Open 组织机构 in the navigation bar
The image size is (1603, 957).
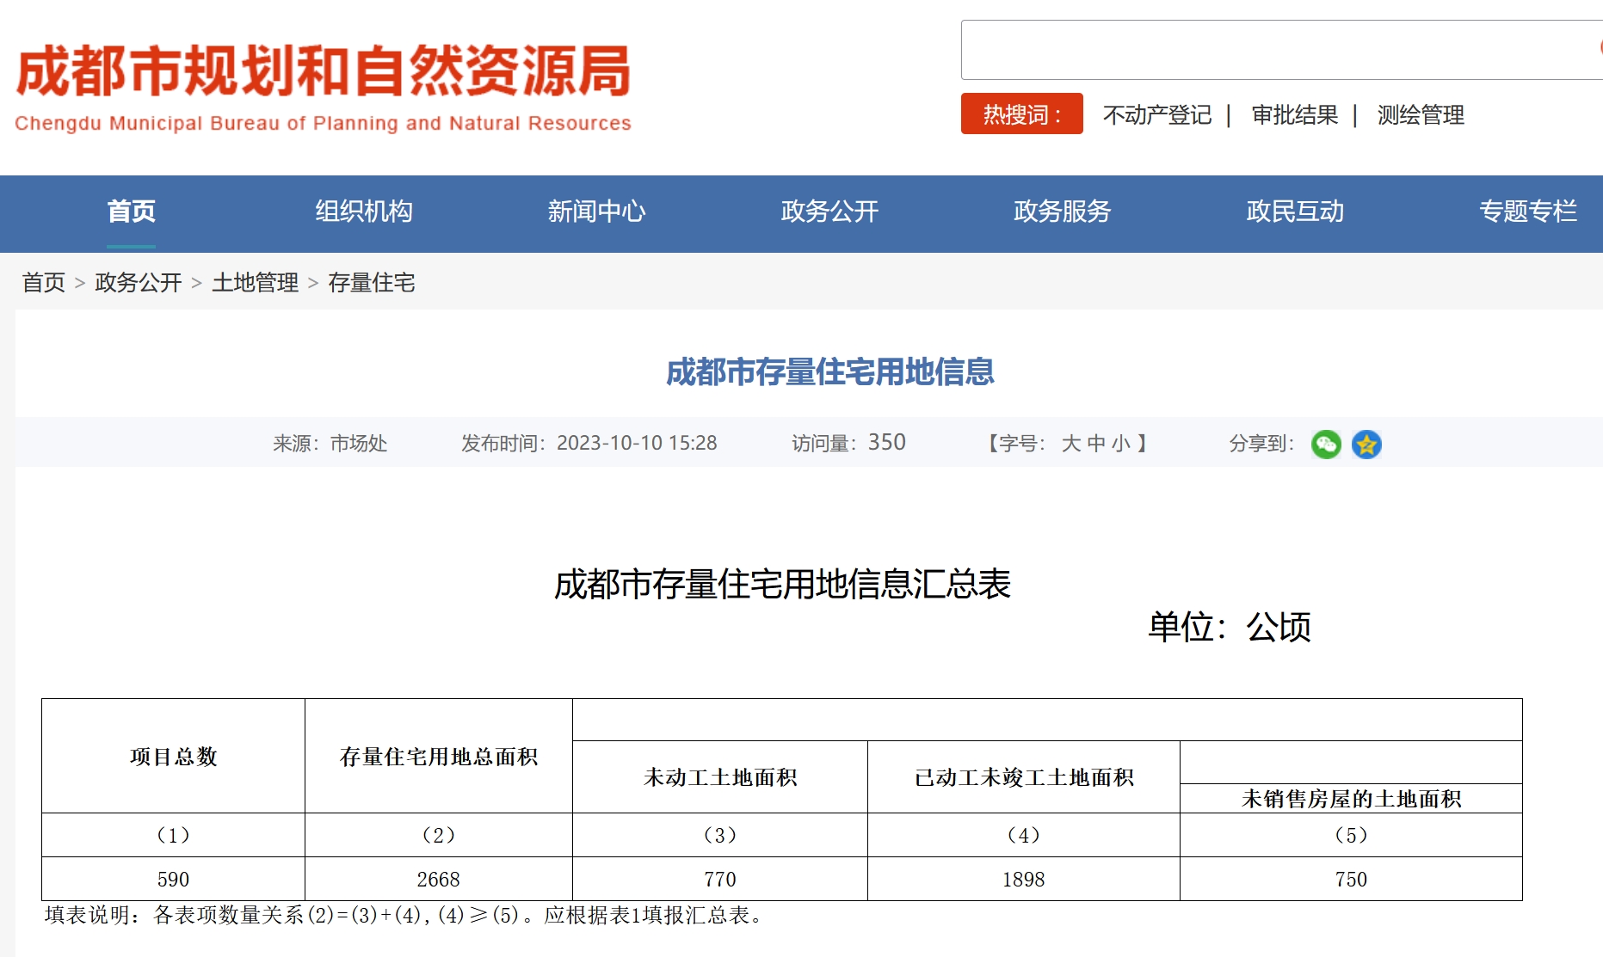coord(364,212)
